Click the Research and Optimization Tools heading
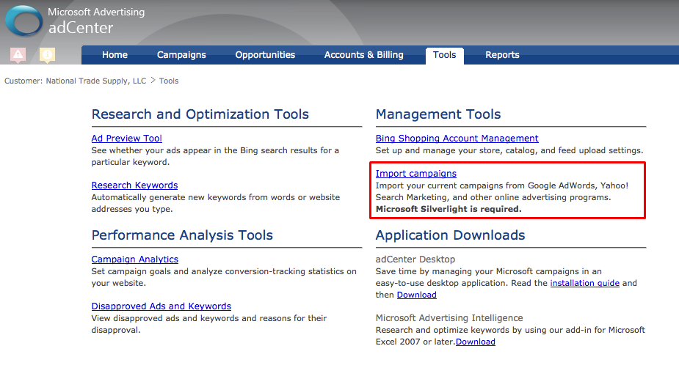 tap(200, 114)
